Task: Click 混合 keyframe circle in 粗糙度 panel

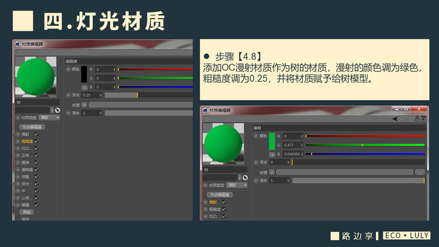Action: tap(68, 113)
